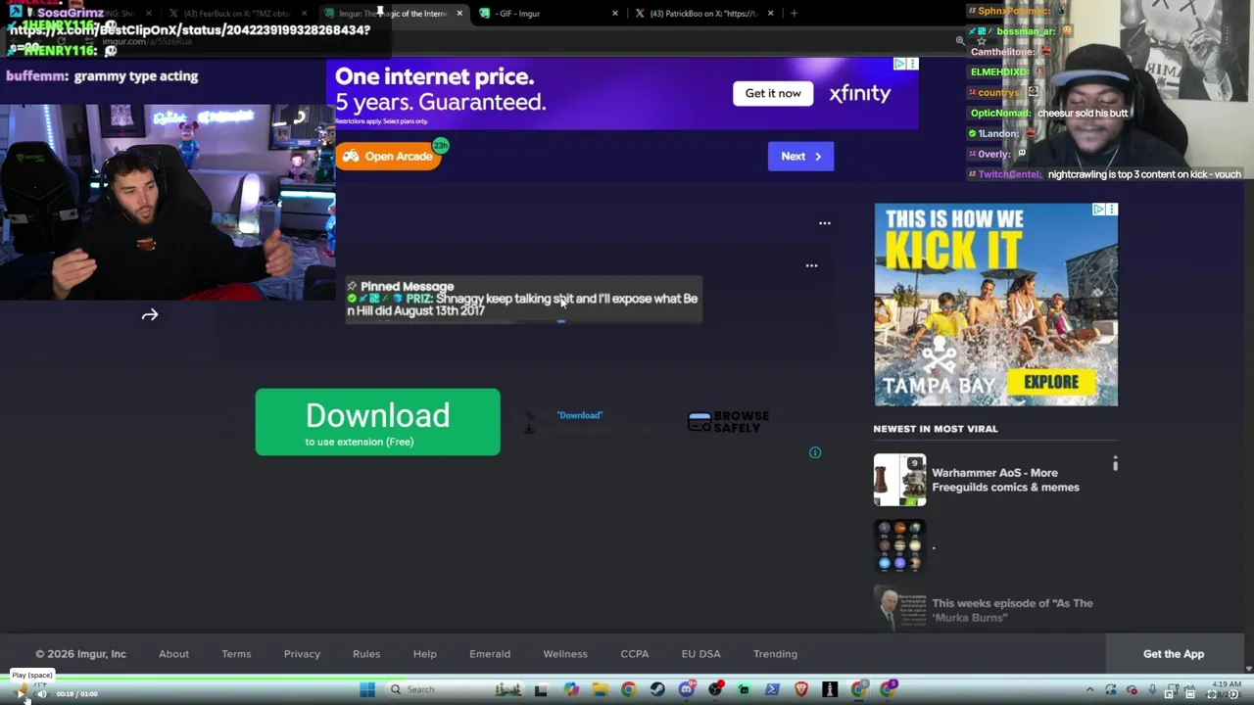This screenshot has height=705, width=1254.
Task: Open the lower three-dot post menu
Action: 811,265
